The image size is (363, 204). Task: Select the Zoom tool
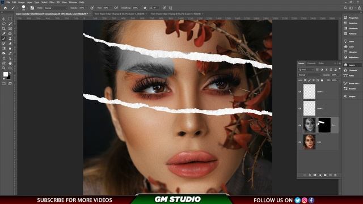pos(4,68)
